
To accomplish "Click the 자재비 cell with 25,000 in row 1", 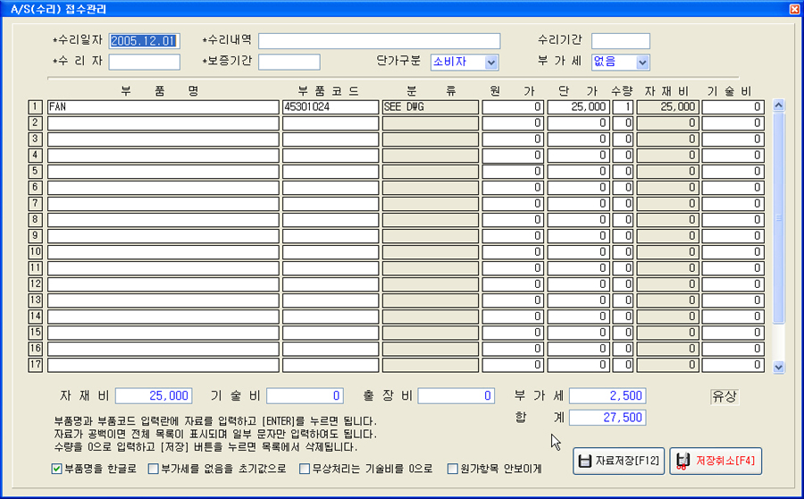I will 667,106.
